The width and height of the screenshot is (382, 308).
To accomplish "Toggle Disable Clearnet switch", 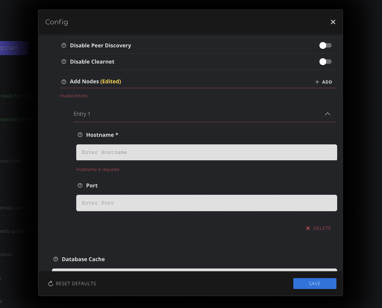I will point(326,62).
